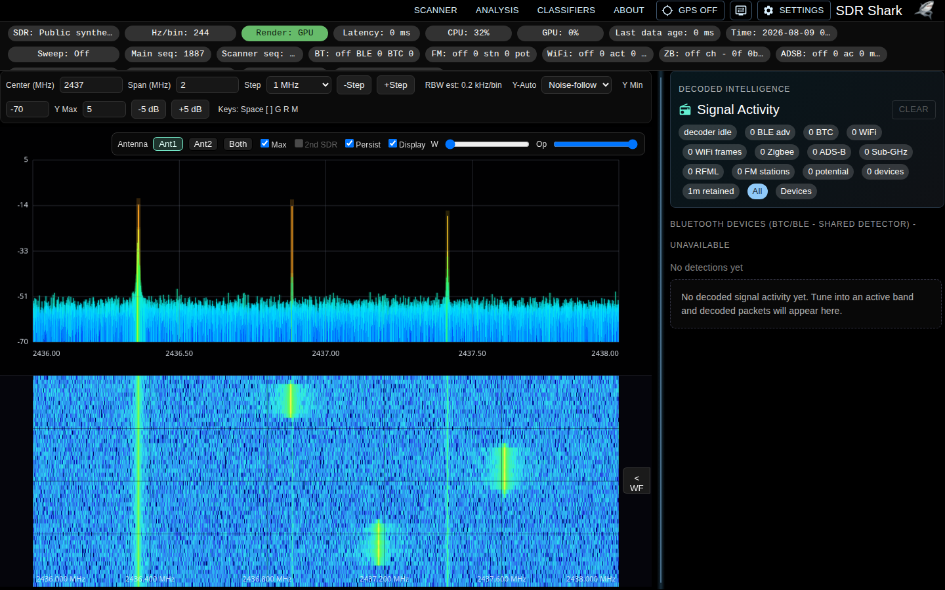Toggle the Max checkbox
945x590 pixels.
click(x=264, y=143)
